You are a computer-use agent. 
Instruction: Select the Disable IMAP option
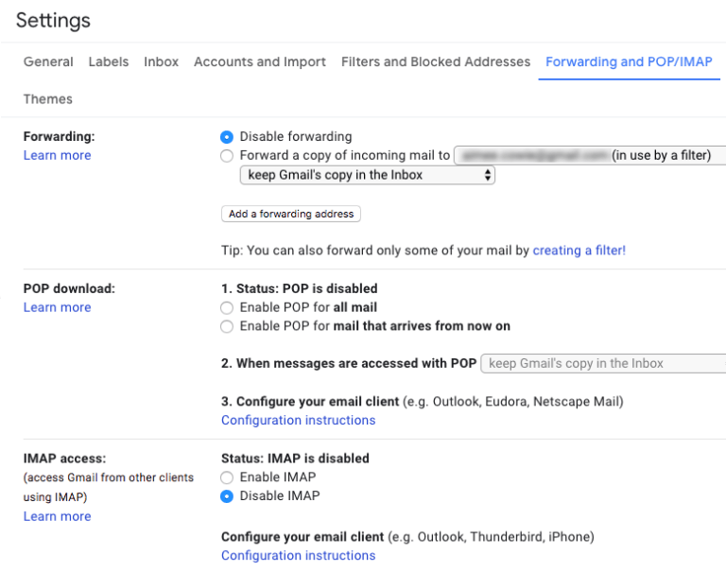(x=227, y=496)
